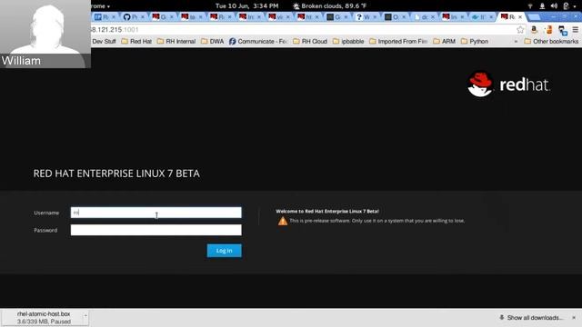Open the ipbabble bookmarks folder

(x=348, y=41)
